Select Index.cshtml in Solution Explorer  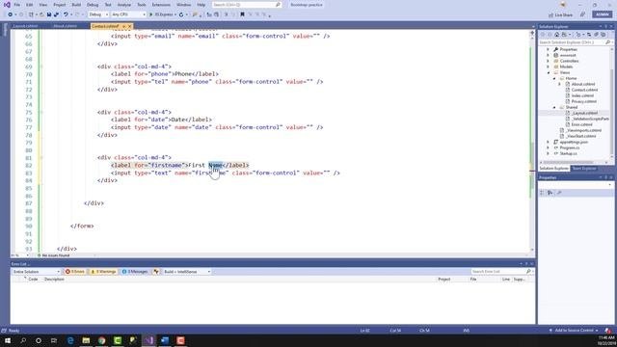coord(582,95)
